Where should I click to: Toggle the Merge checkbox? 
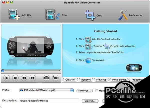97,91
